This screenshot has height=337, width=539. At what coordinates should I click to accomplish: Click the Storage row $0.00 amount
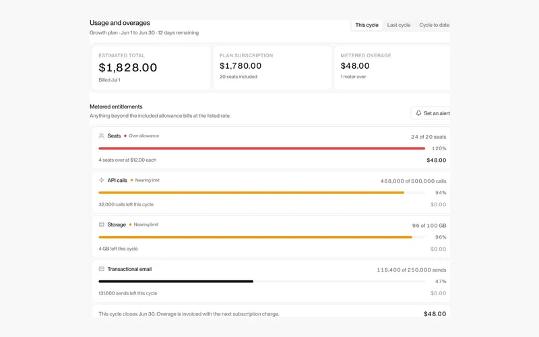coord(439,249)
